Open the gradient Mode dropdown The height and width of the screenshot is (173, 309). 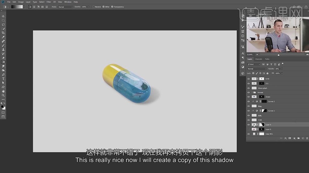[66, 7]
